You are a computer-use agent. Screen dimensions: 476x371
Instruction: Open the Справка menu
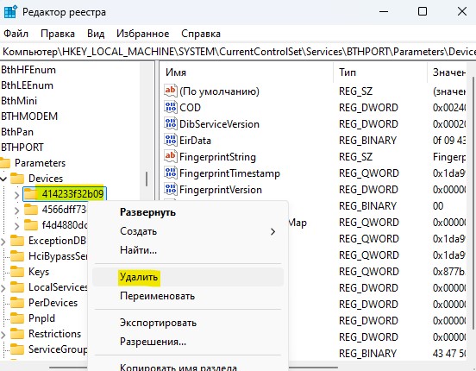pyautogui.click(x=201, y=34)
